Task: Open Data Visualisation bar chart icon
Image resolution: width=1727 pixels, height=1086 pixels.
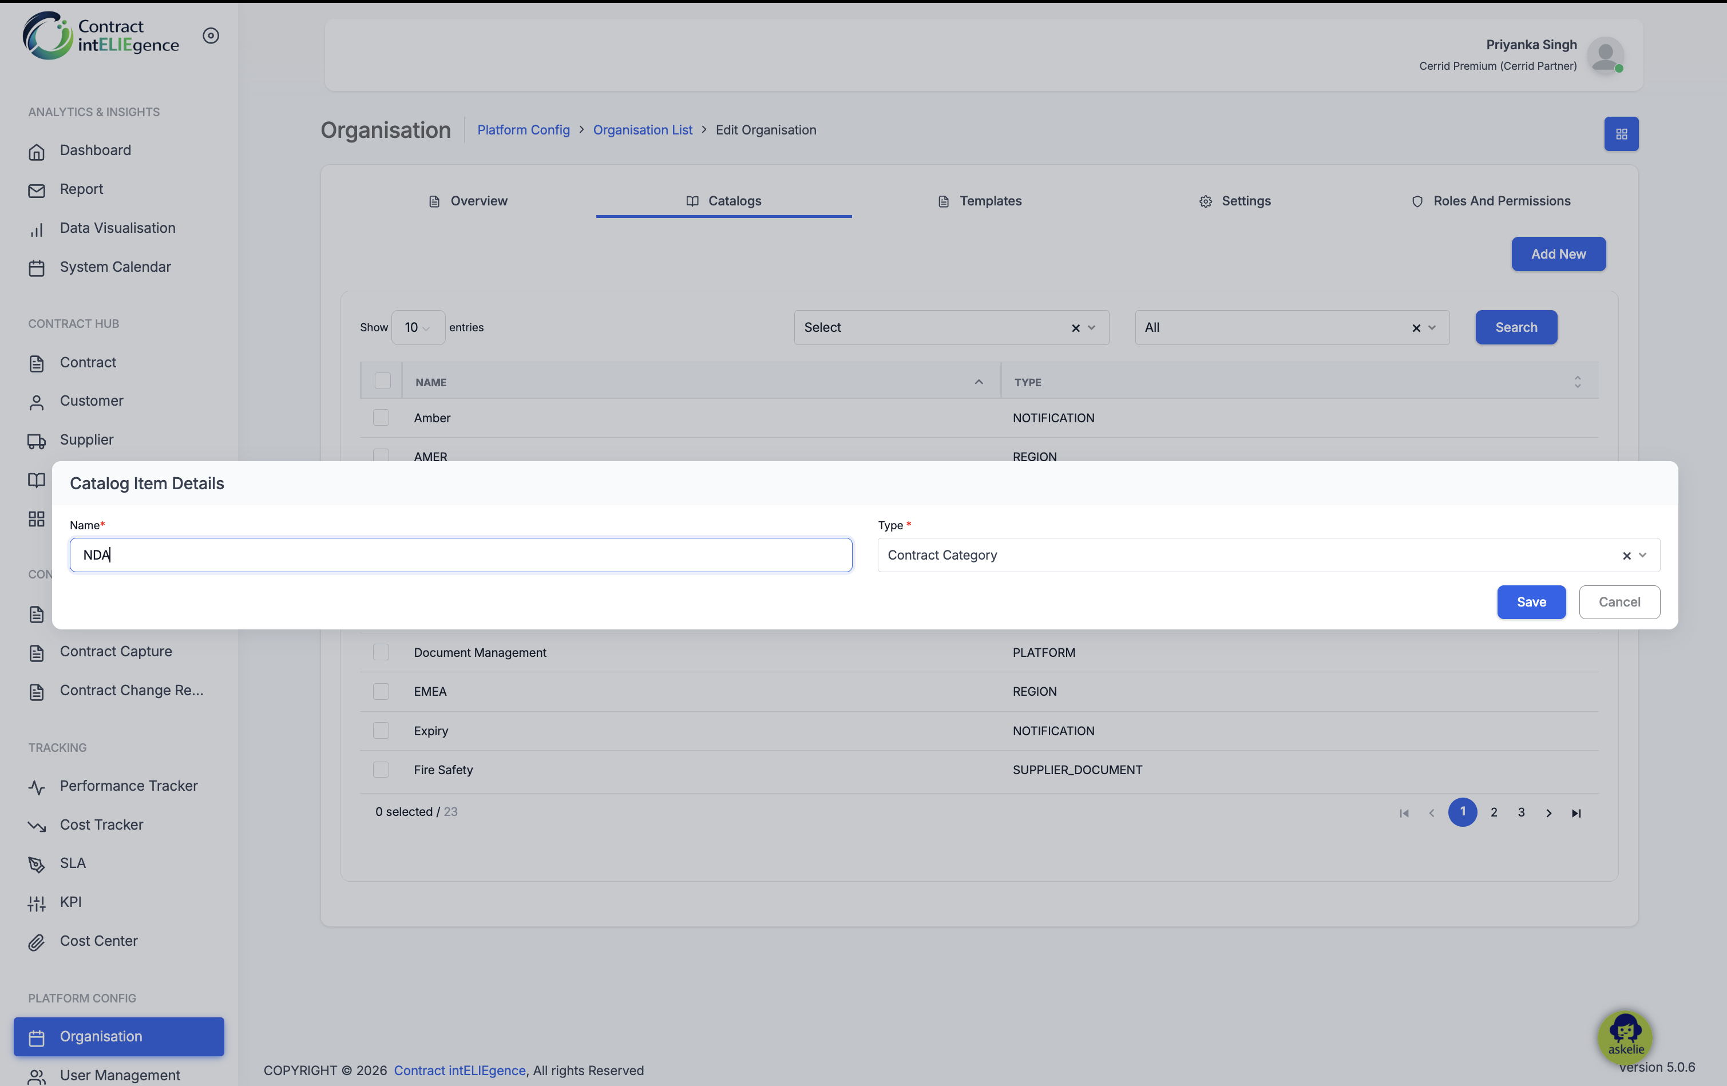Action: point(37,229)
